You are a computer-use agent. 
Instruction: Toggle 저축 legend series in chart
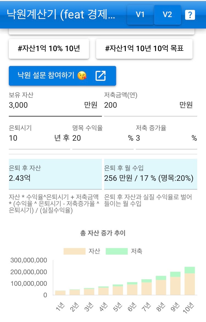click(124, 251)
